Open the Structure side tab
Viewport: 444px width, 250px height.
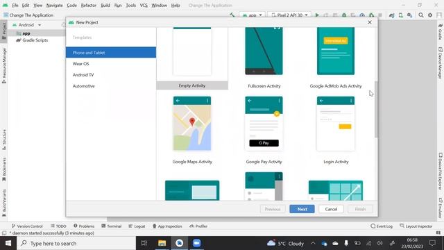point(3,140)
